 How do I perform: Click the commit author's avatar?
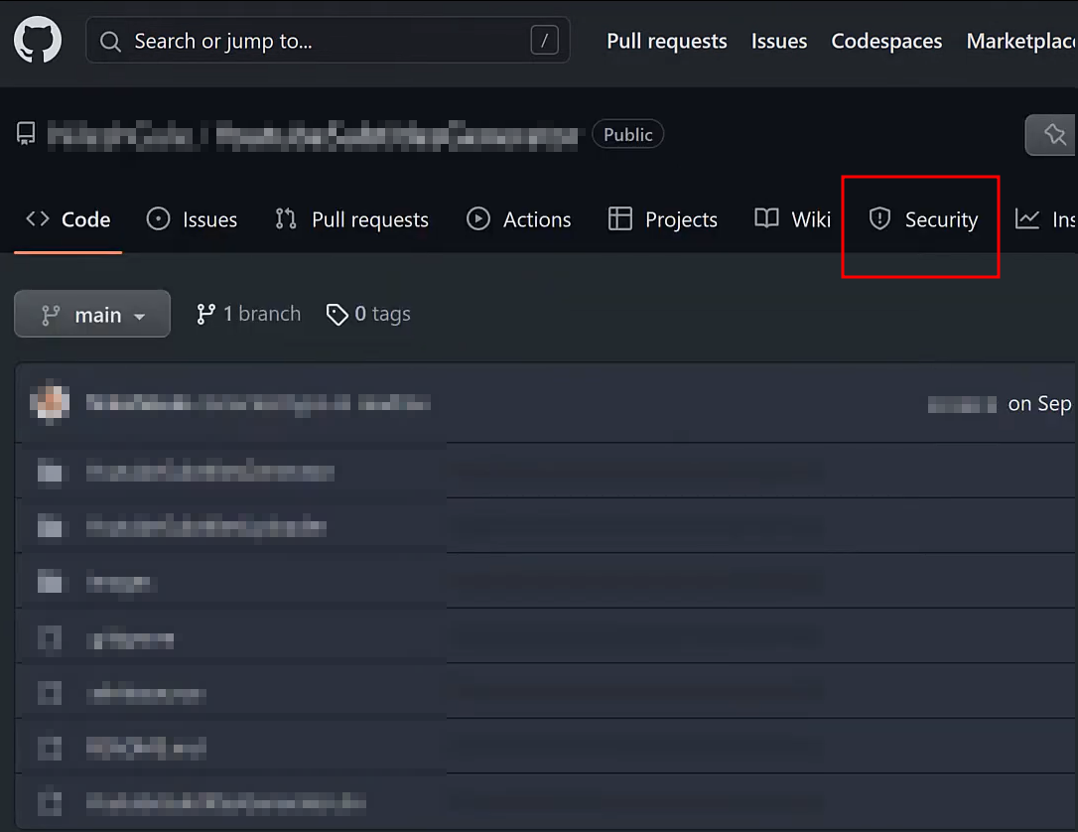point(50,403)
